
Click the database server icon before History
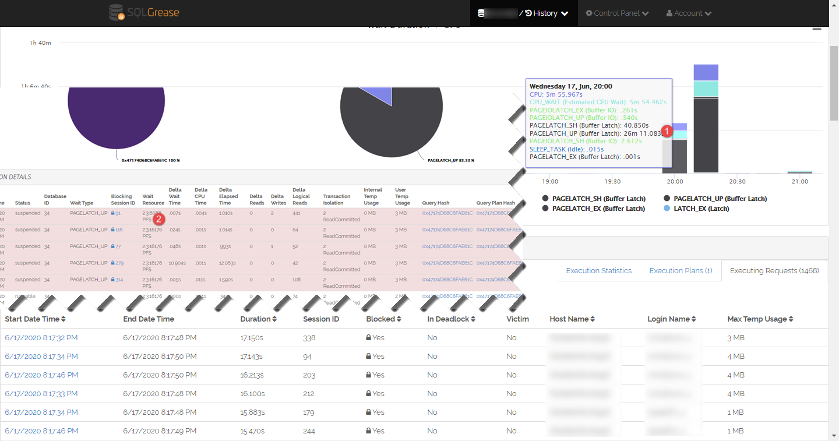coord(481,13)
